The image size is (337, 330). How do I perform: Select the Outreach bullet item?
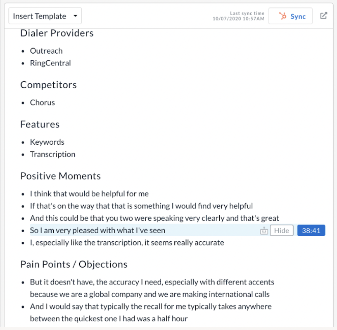point(46,51)
